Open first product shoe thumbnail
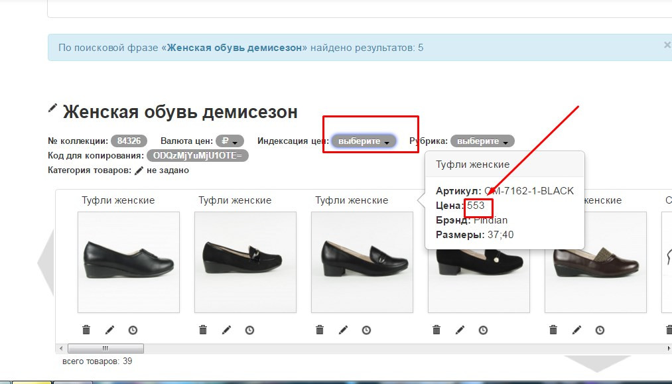Image resolution: width=672 pixels, height=384 pixels. pyautogui.click(x=129, y=262)
